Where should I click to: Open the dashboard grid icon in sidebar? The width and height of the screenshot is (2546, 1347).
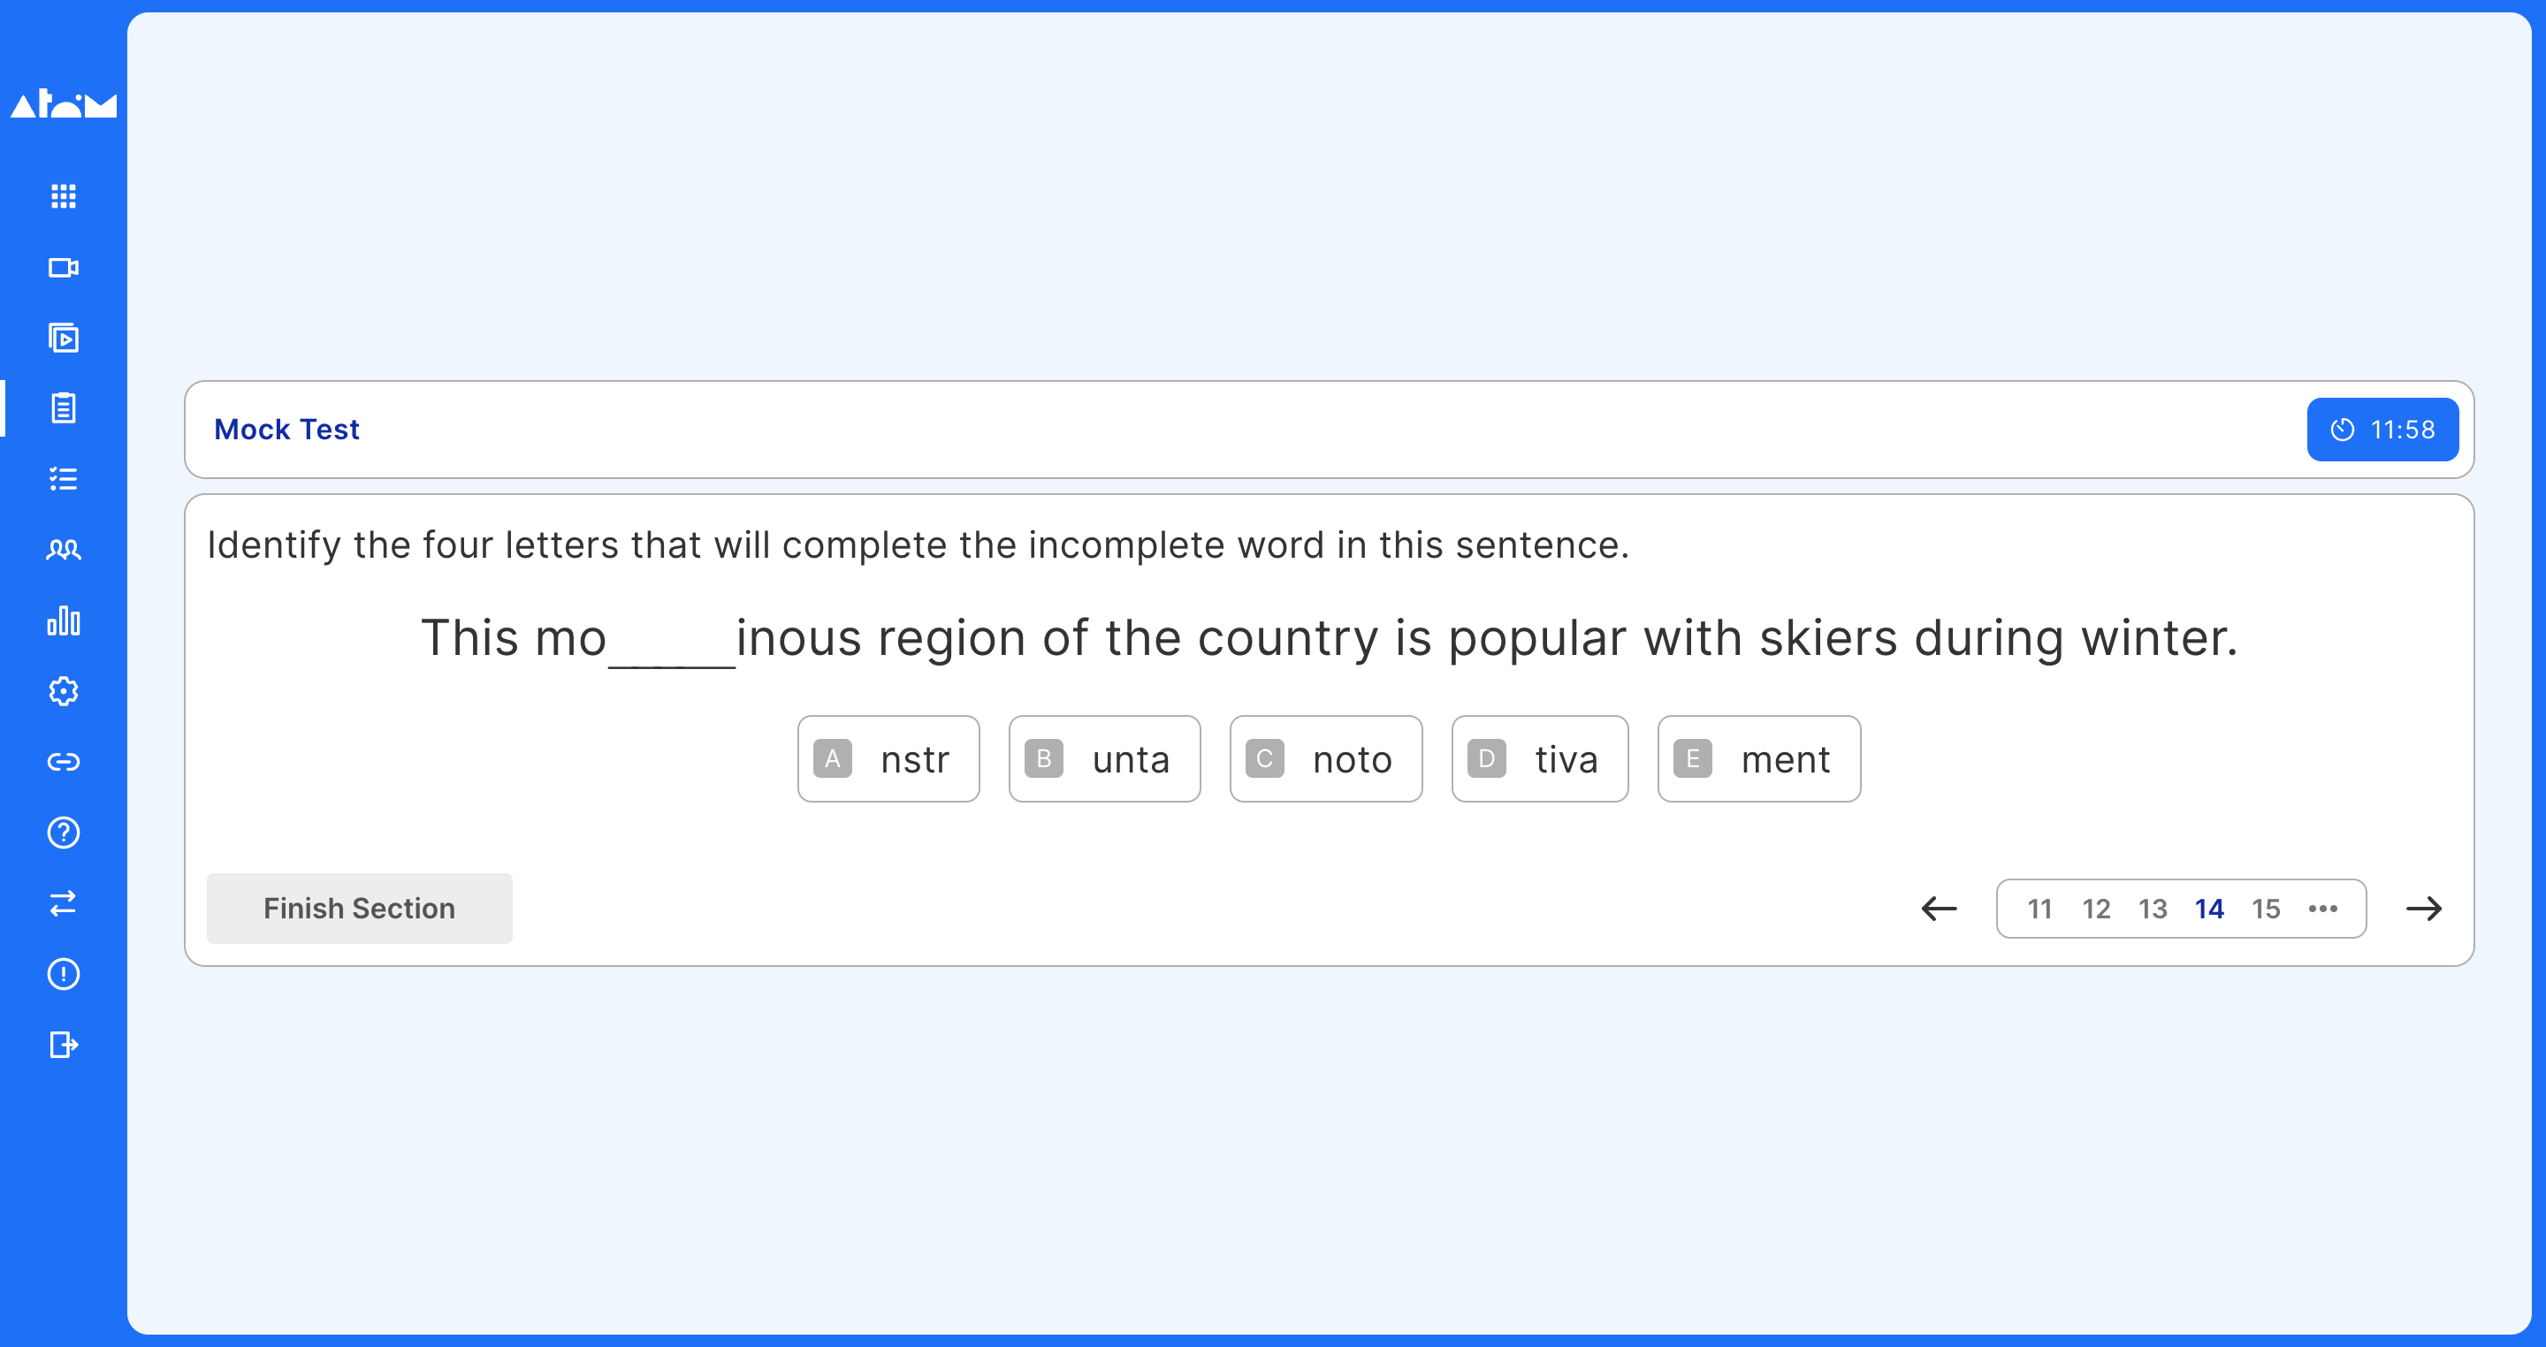(64, 195)
